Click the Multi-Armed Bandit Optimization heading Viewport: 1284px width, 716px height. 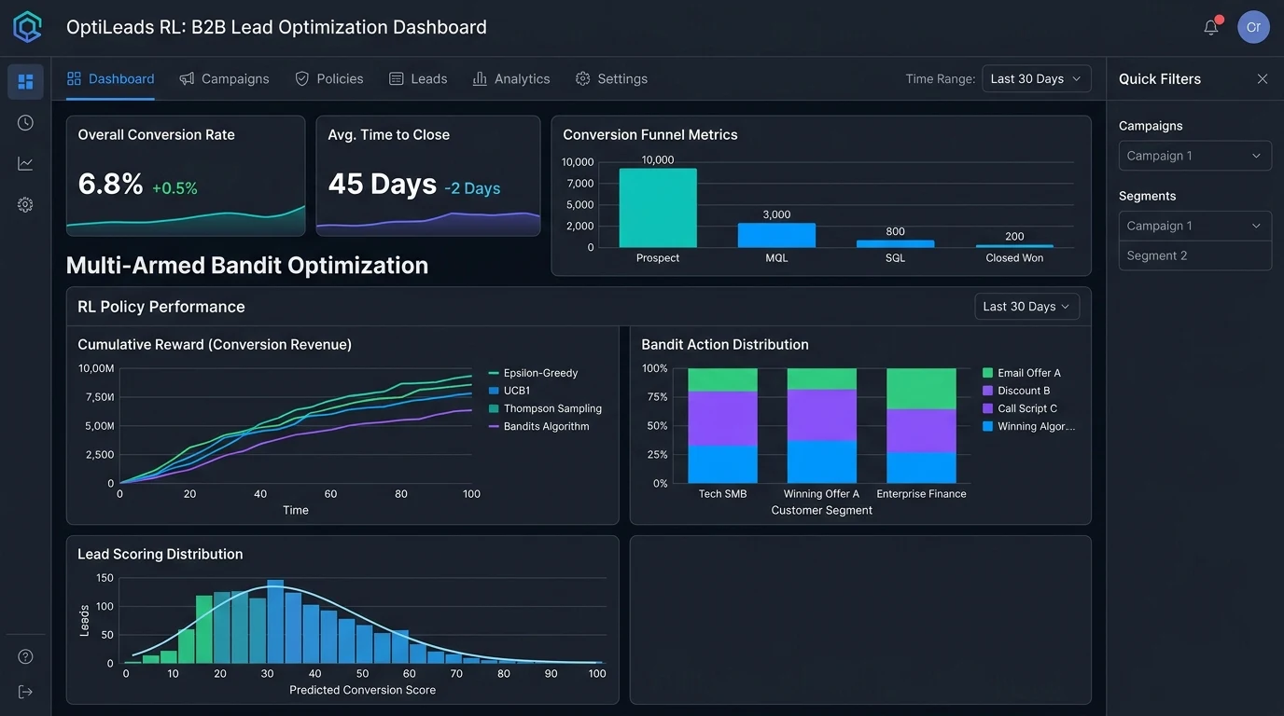pyautogui.click(x=247, y=266)
